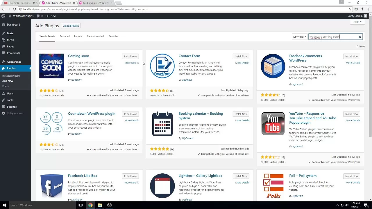Click the Search Windows taskbar box
The height and width of the screenshot is (209, 372).
coord(42,205)
